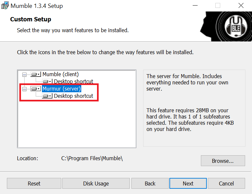
Task: Go Back to the previous step
Action: 150,183
